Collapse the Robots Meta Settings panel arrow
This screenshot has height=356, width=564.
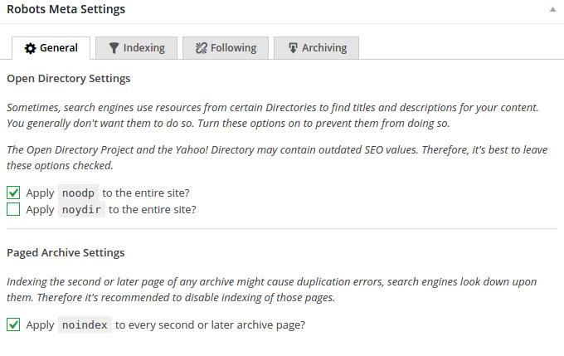[x=552, y=10]
